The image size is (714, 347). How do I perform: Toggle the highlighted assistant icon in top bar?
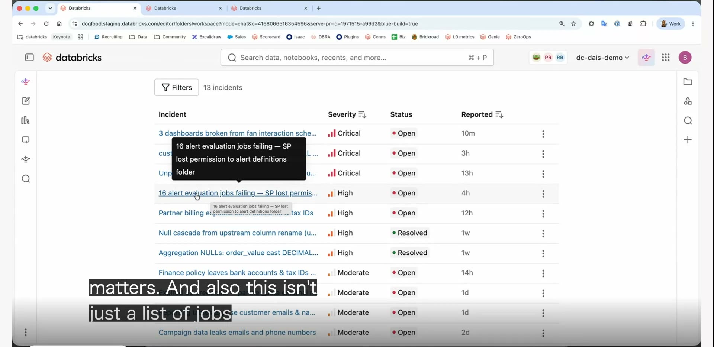coord(646,58)
